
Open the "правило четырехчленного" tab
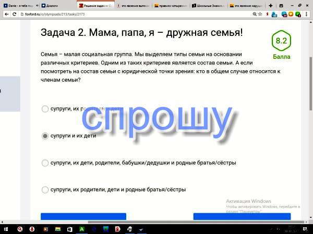(170, 5)
